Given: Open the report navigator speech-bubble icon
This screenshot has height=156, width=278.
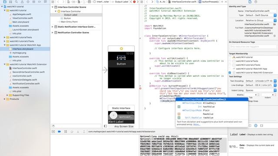Looking at the screenshot, I should [45, 2].
